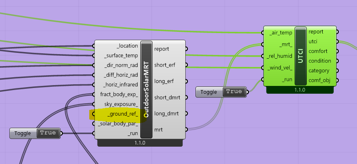Click the 1.1.0 version label under UTCI
The width and height of the screenshot is (357, 164).
tap(300, 90)
